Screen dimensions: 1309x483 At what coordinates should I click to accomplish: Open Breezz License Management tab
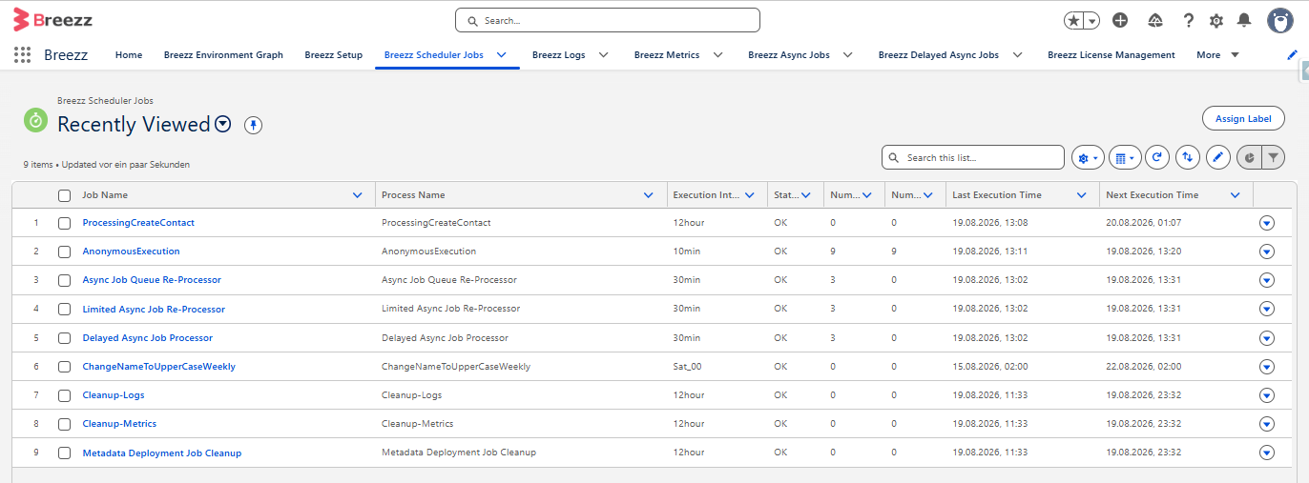[x=1112, y=55]
